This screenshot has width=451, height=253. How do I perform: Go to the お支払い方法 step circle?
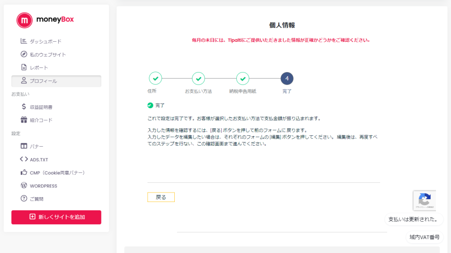pyautogui.click(x=198, y=78)
